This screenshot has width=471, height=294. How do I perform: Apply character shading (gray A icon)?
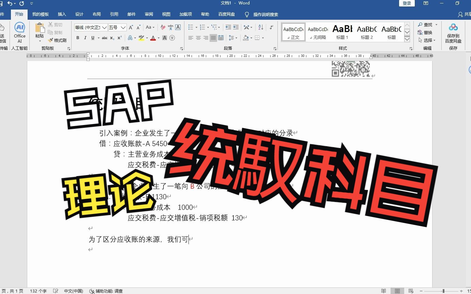pyautogui.click(x=165, y=38)
